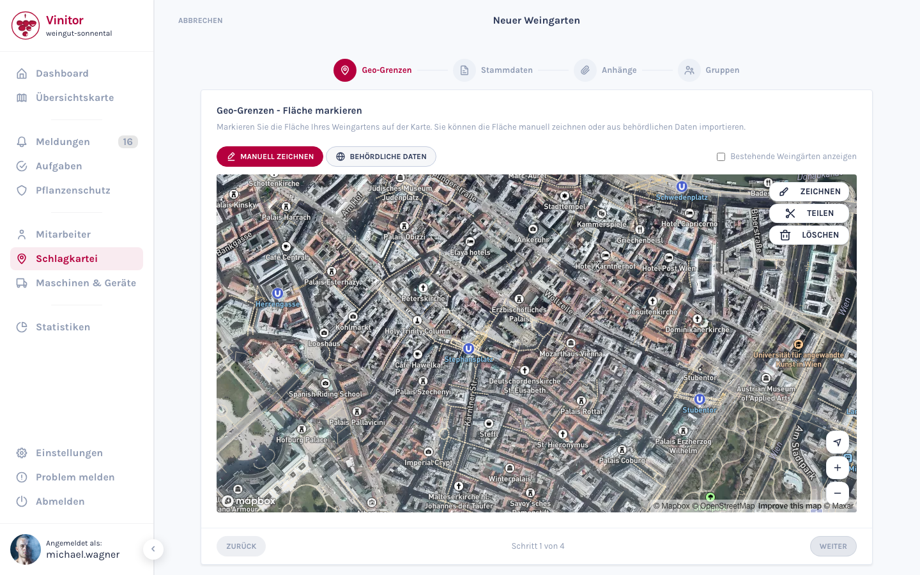
Task: Click the 'weingut-sonnental' label
Action: tap(79, 34)
